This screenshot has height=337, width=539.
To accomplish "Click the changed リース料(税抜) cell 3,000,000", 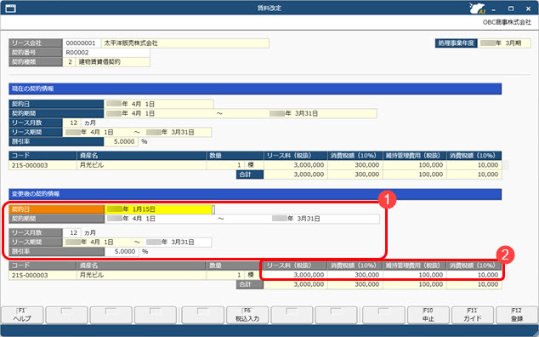I will coord(295,275).
